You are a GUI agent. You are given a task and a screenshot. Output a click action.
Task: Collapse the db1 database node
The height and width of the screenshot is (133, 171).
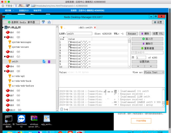pyautogui.click(x=5, y=37)
